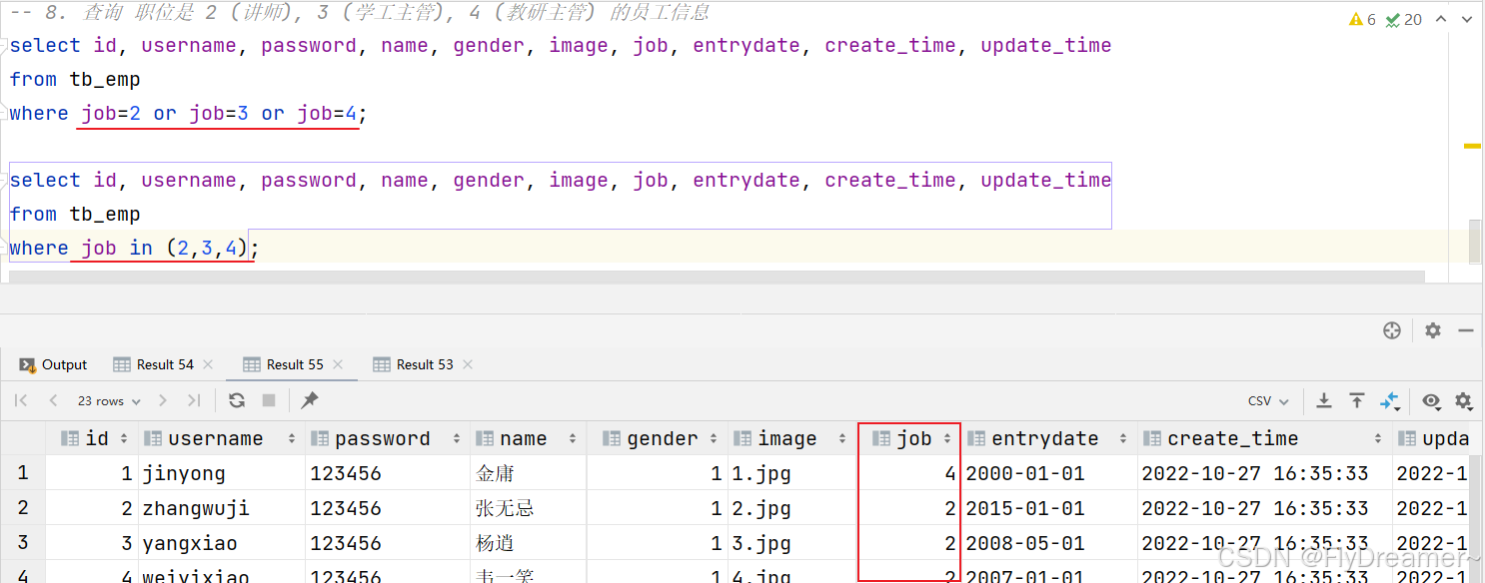Sort by the entrydate column header
The height and width of the screenshot is (583, 1485).
(x=1049, y=438)
